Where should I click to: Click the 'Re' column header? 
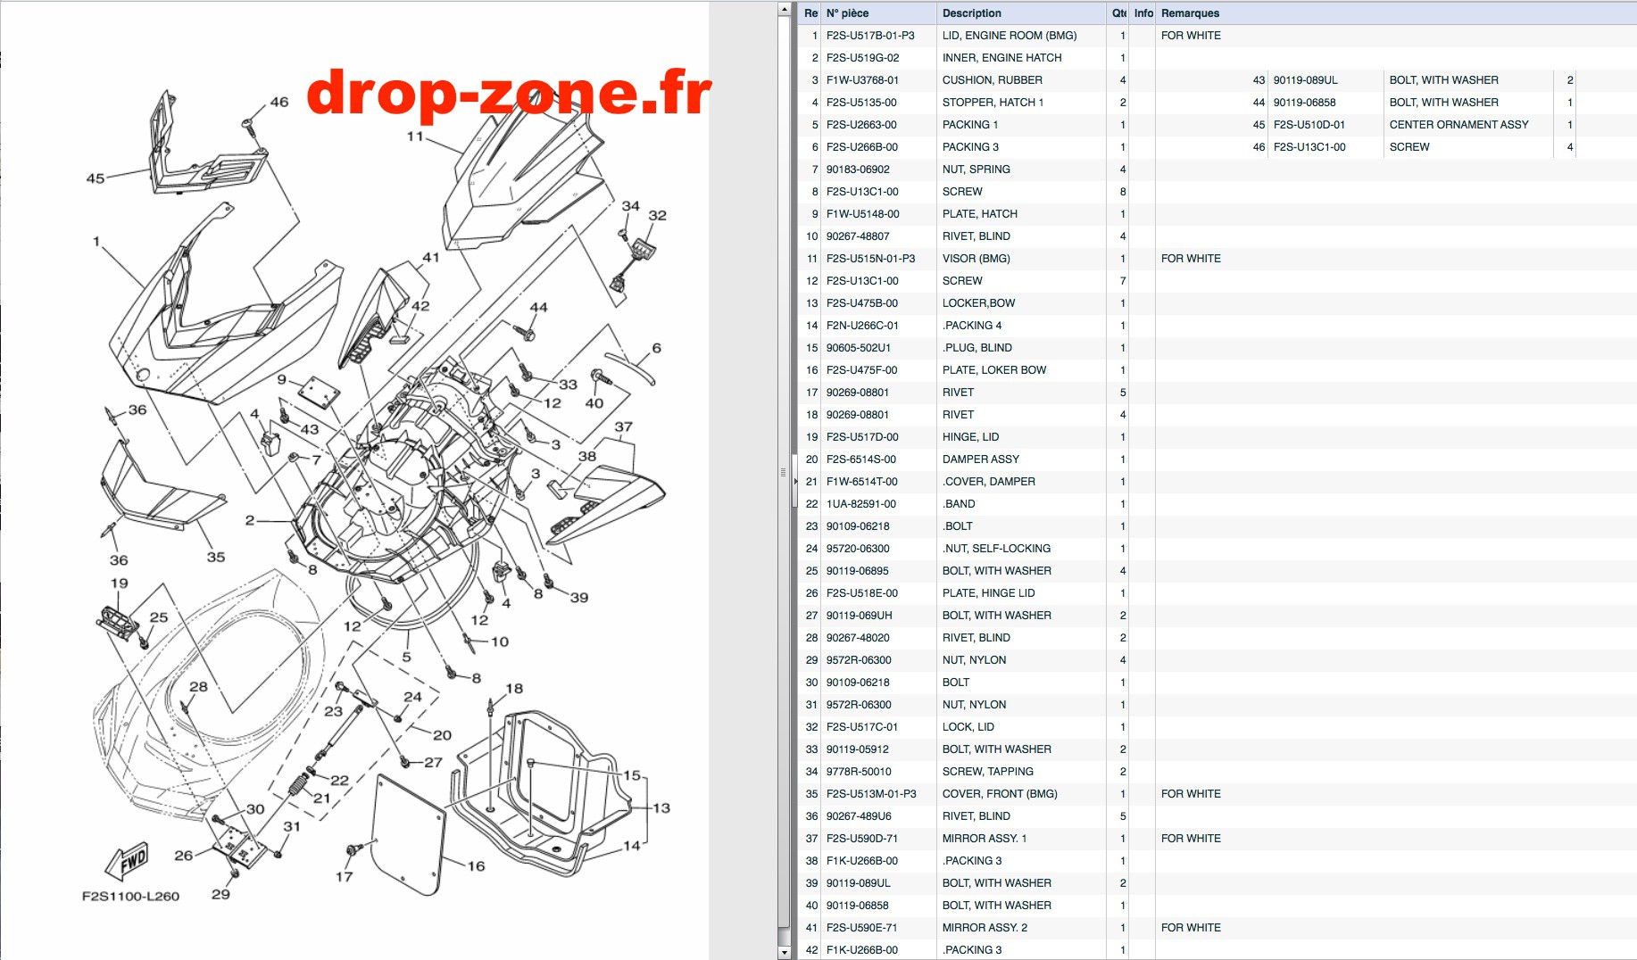pos(810,13)
